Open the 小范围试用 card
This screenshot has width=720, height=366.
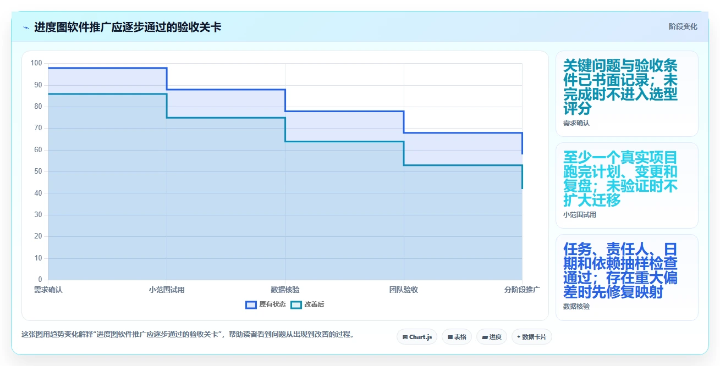(627, 186)
